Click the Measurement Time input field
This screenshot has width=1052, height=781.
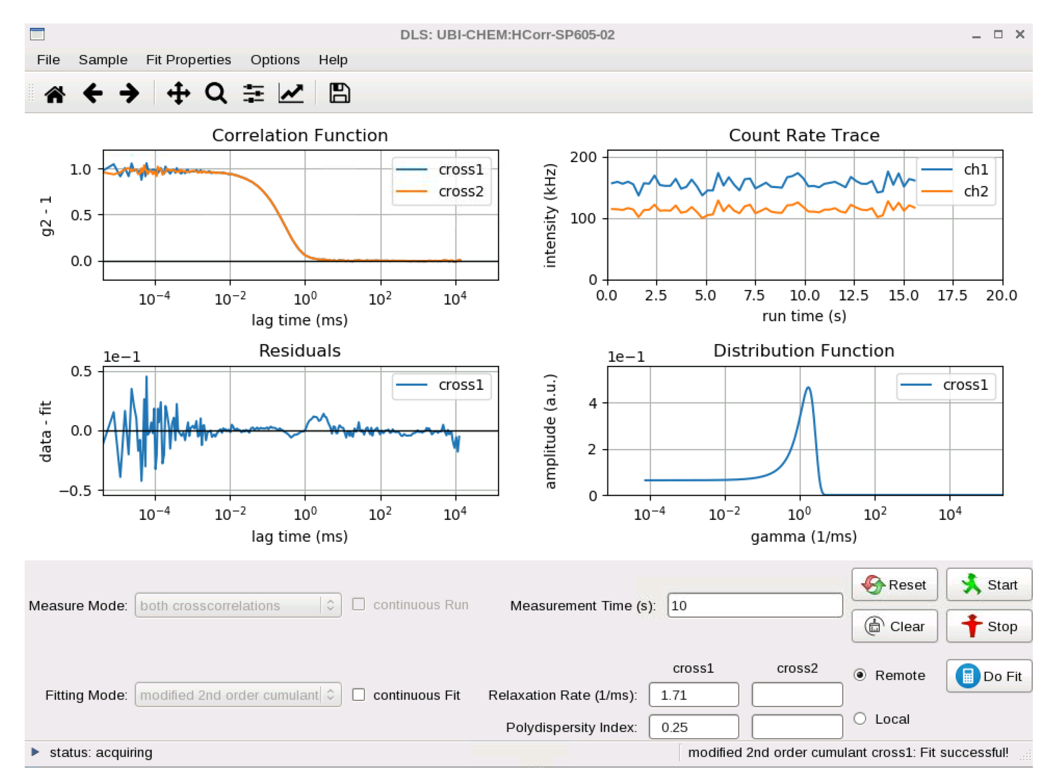[754, 605]
